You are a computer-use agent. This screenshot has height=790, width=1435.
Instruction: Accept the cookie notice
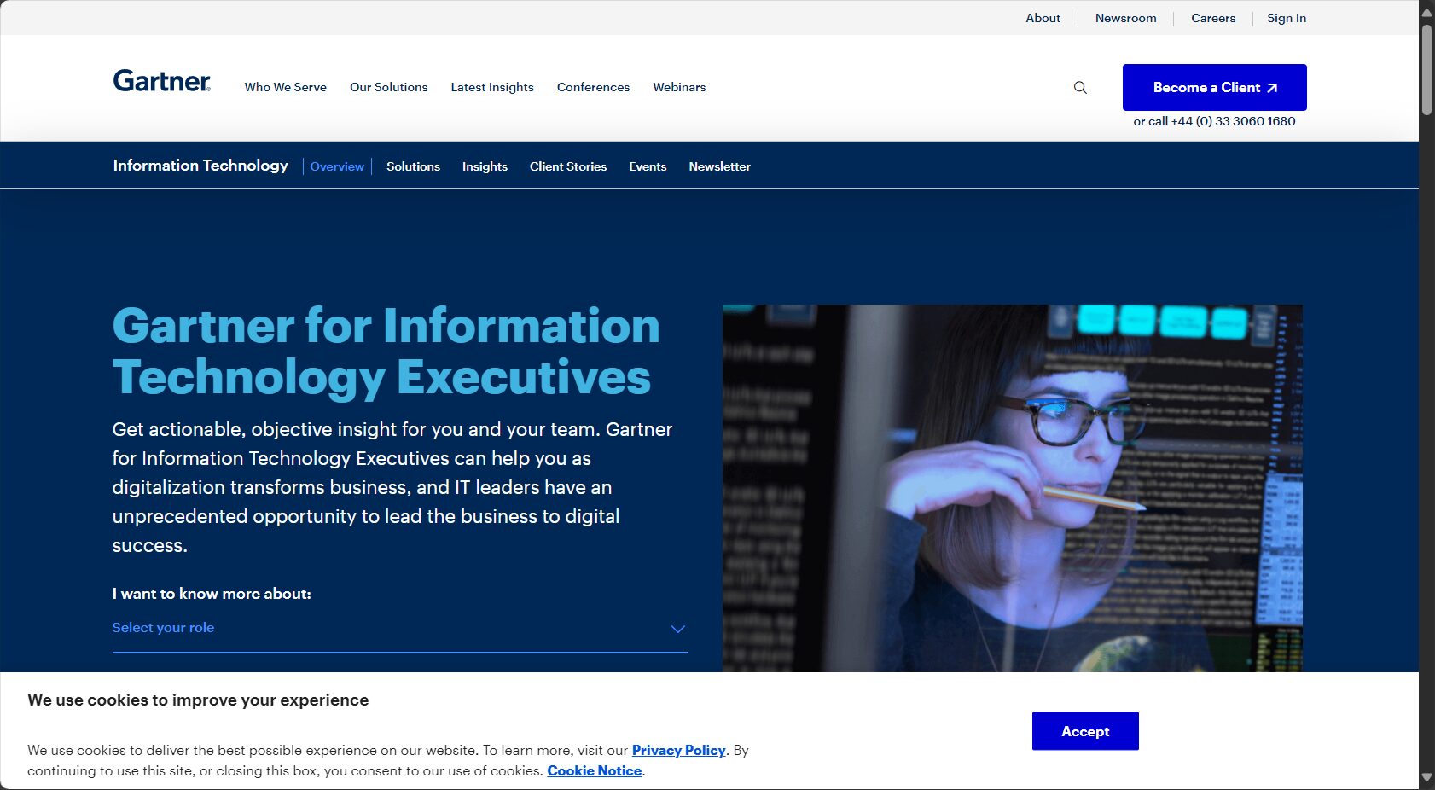[x=1085, y=731]
